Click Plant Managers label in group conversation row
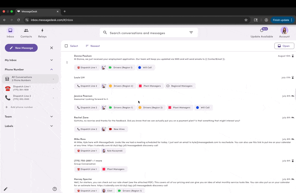This screenshot has width=296, height=193. pos(114,169)
